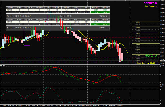165x107 pixels.
Task: Click the GBPNZD D1 chart title
Action: [151, 3]
